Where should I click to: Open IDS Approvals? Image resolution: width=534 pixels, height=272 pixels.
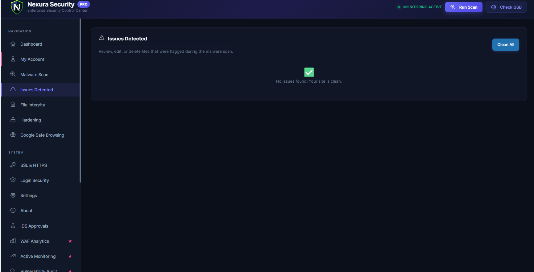pyautogui.click(x=40, y=226)
